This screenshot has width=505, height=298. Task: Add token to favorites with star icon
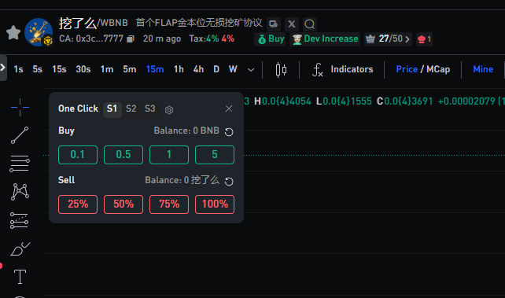(13, 32)
